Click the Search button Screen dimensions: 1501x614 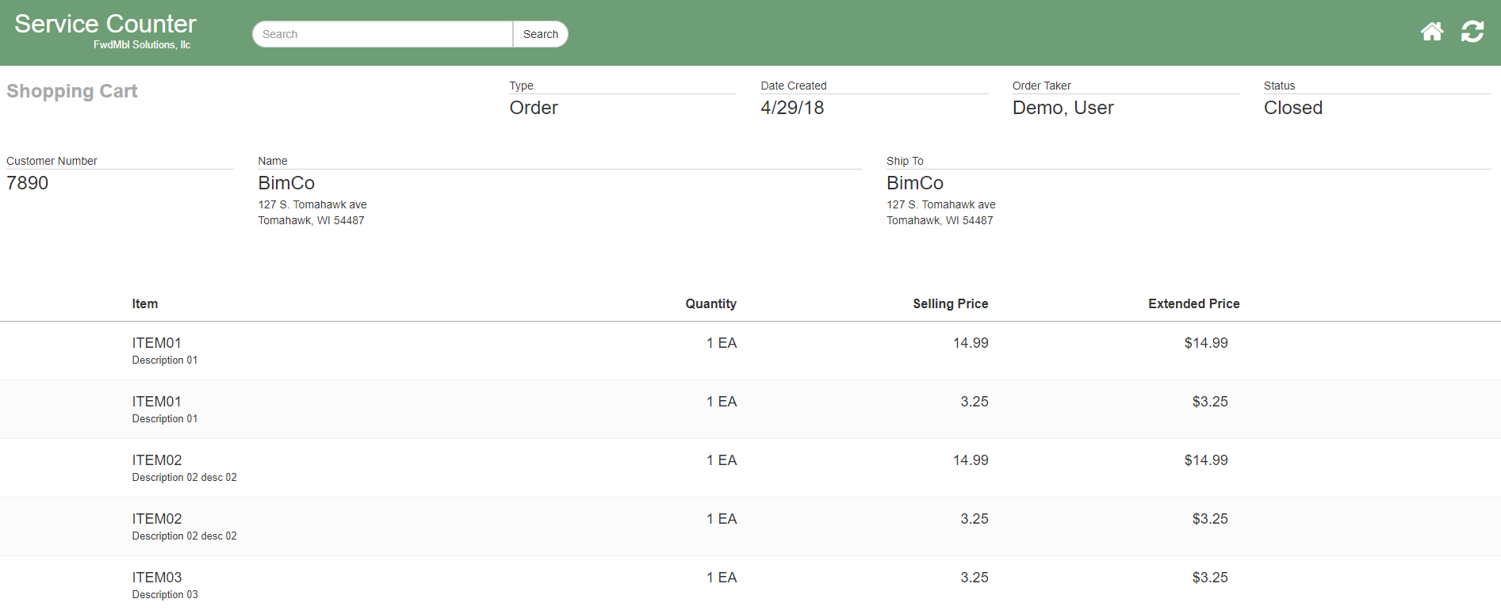pyautogui.click(x=540, y=34)
